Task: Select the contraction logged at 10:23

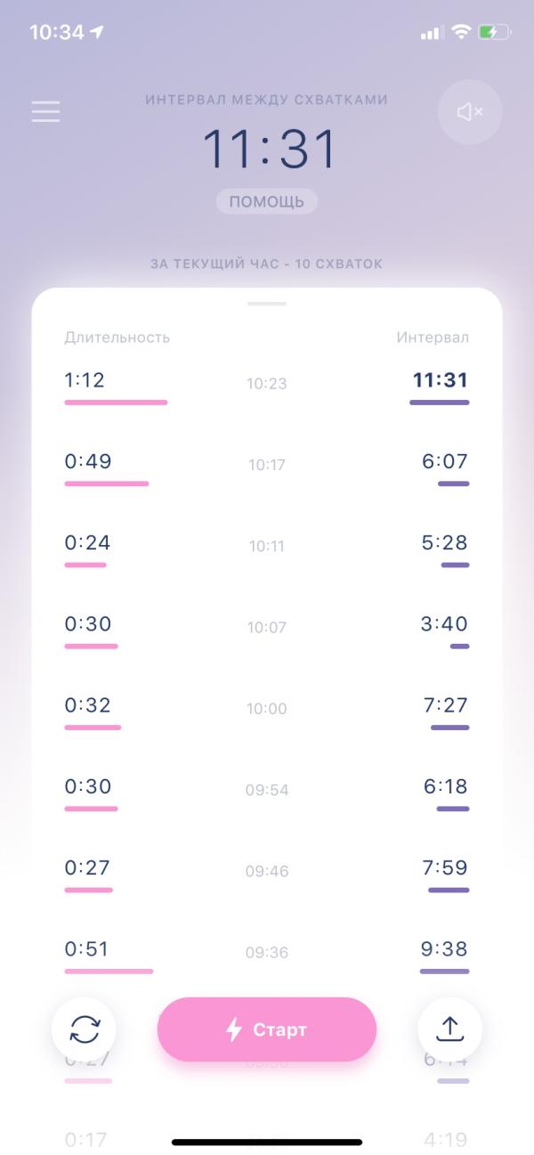Action: tap(267, 384)
